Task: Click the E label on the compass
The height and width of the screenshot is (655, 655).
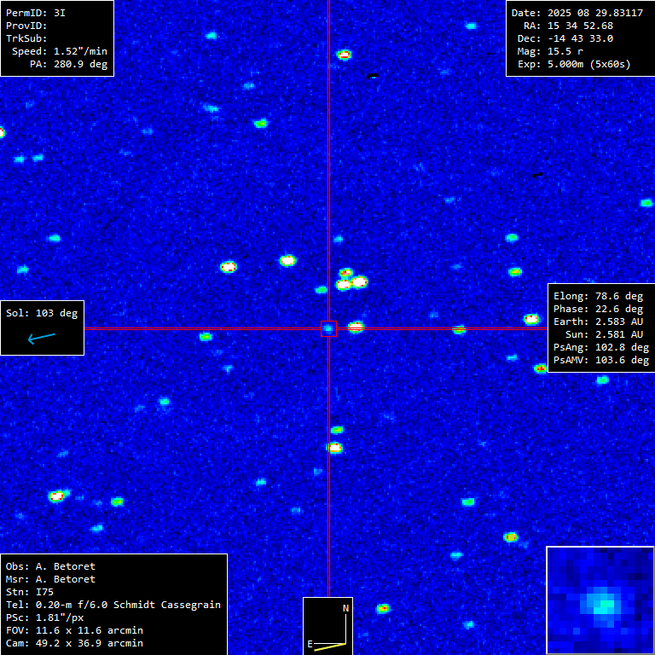Action: point(311,643)
